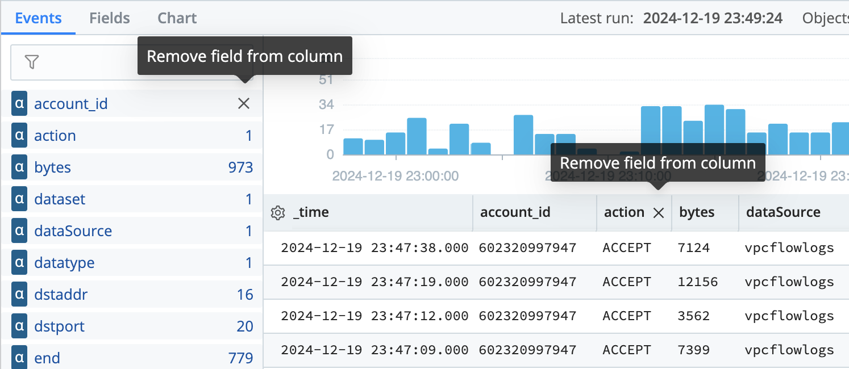Click the dstport value count 20

click(x=245, y=326)
